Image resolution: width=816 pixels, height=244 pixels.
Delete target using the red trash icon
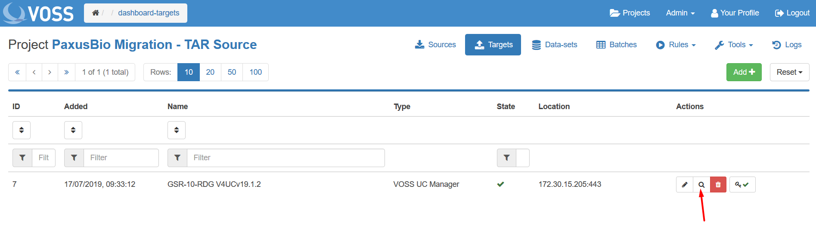(718, 185)
